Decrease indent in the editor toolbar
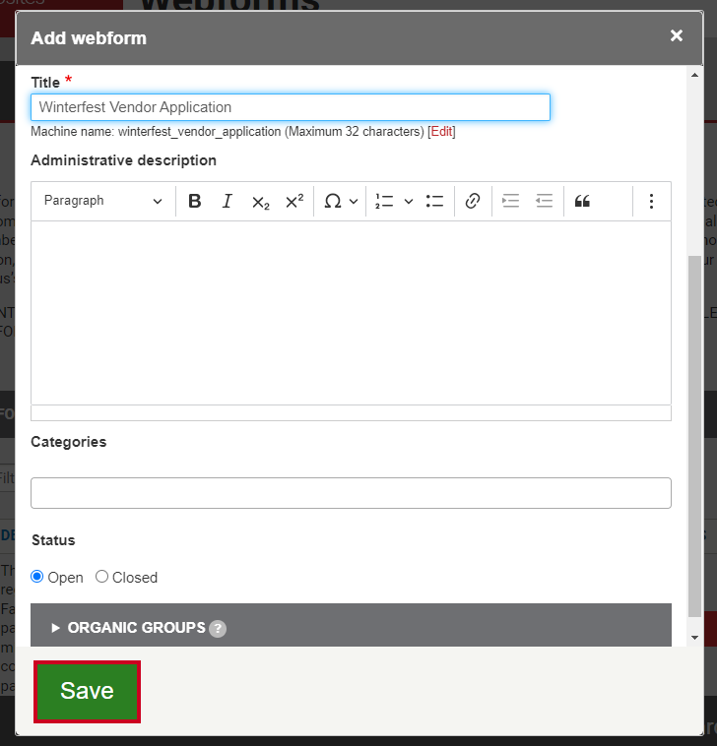Screen dimensions: 717x746 544,201
